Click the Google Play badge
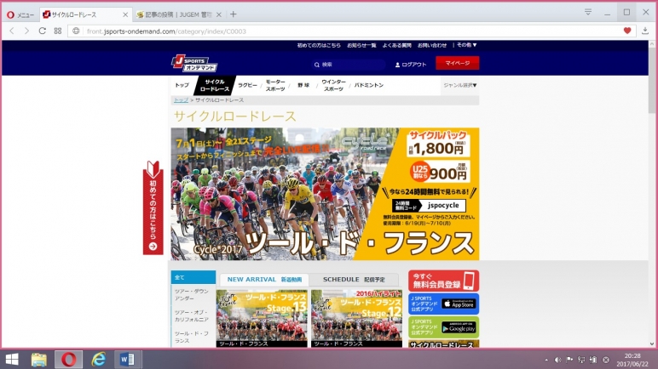This screenshot has width=658, height=369. pos(459,327)
